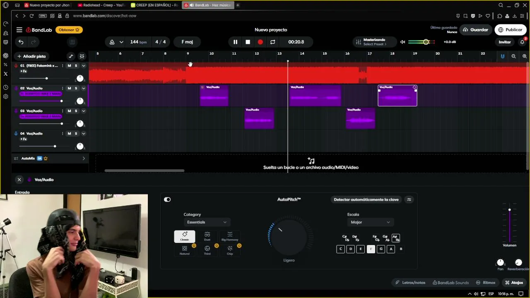Toggle the magnet snap icon on timeline

click(x=503, y=56)
